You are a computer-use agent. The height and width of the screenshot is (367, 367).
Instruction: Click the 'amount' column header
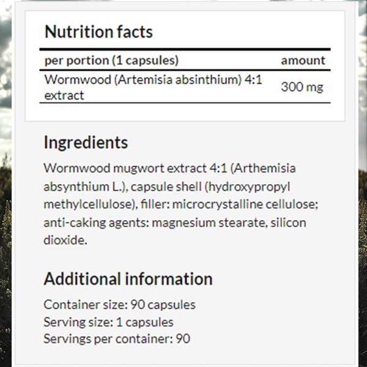303,61
